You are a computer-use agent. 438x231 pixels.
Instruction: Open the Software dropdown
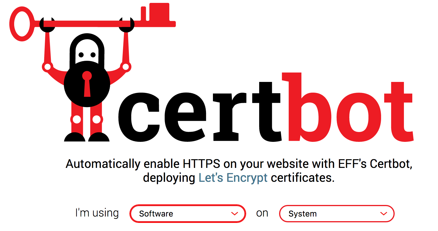point(188,214)
